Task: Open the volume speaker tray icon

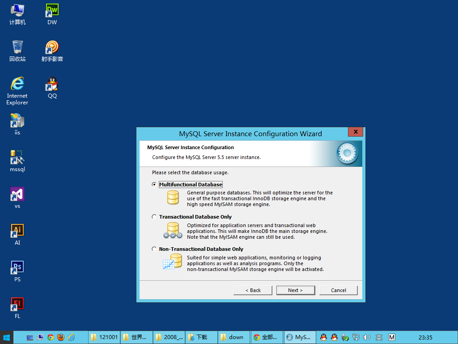Action: [367, 337]
